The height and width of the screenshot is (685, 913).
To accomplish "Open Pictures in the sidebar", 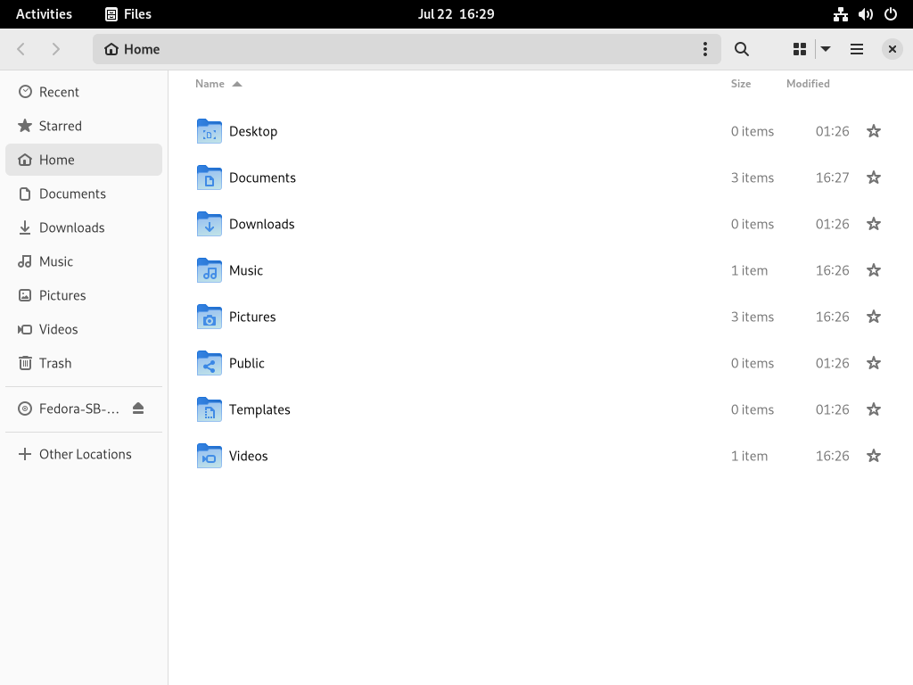I will pyautogui.click(x=84, y=295).
